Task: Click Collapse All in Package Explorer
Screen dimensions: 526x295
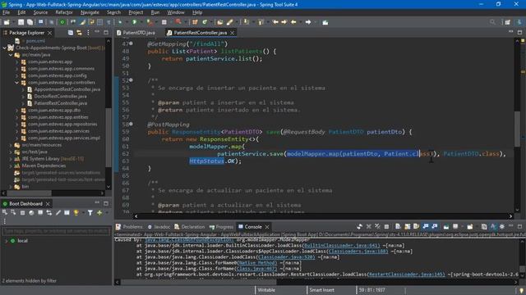Action: pos(71,33)
